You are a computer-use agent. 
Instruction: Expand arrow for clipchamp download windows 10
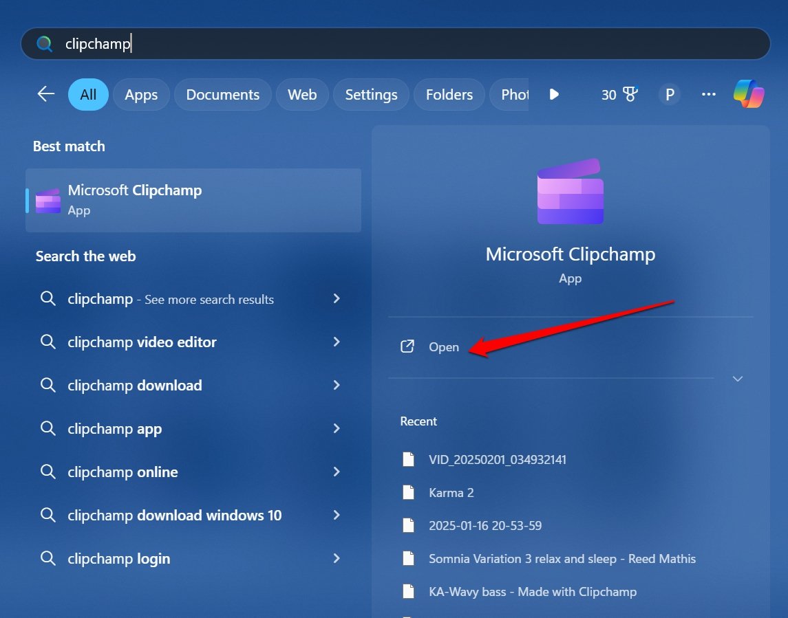(337, 515)
